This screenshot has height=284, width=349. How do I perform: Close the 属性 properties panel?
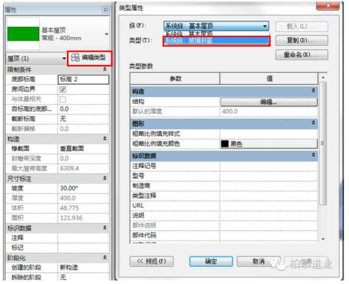tap(106, 10)
